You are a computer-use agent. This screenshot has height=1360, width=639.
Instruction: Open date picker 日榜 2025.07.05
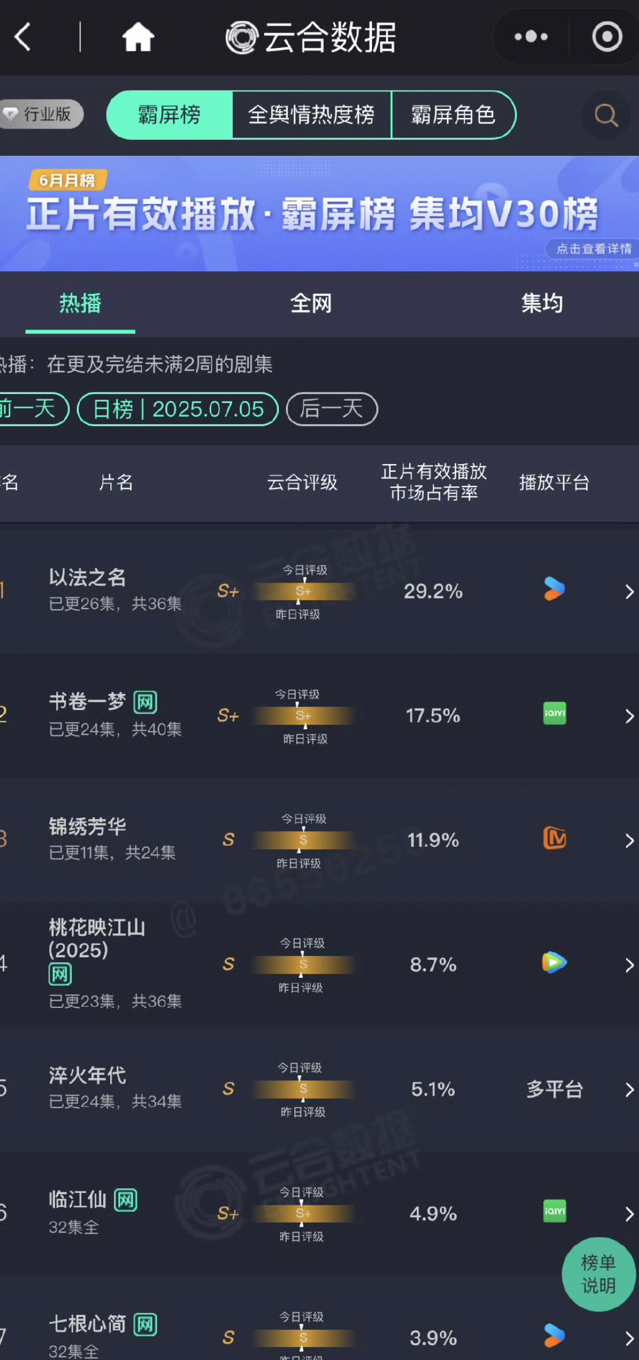[178, 409]
